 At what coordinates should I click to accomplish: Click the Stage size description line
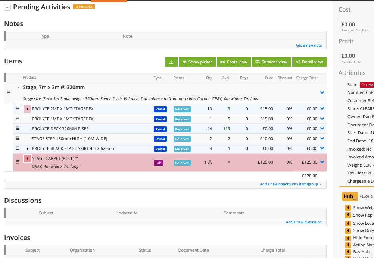pyautogui.click(x=140, y=99)
